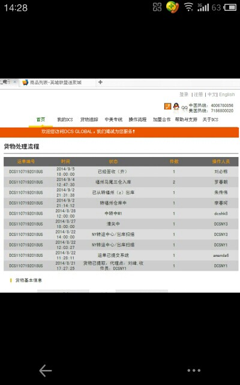Click the 2014/8/27 18:00:00 time cell
Viewport: 240px width, 385px height.
tap(65, 224)
